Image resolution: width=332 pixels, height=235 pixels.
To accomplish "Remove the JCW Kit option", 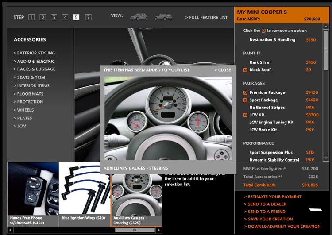I will 246,115.
